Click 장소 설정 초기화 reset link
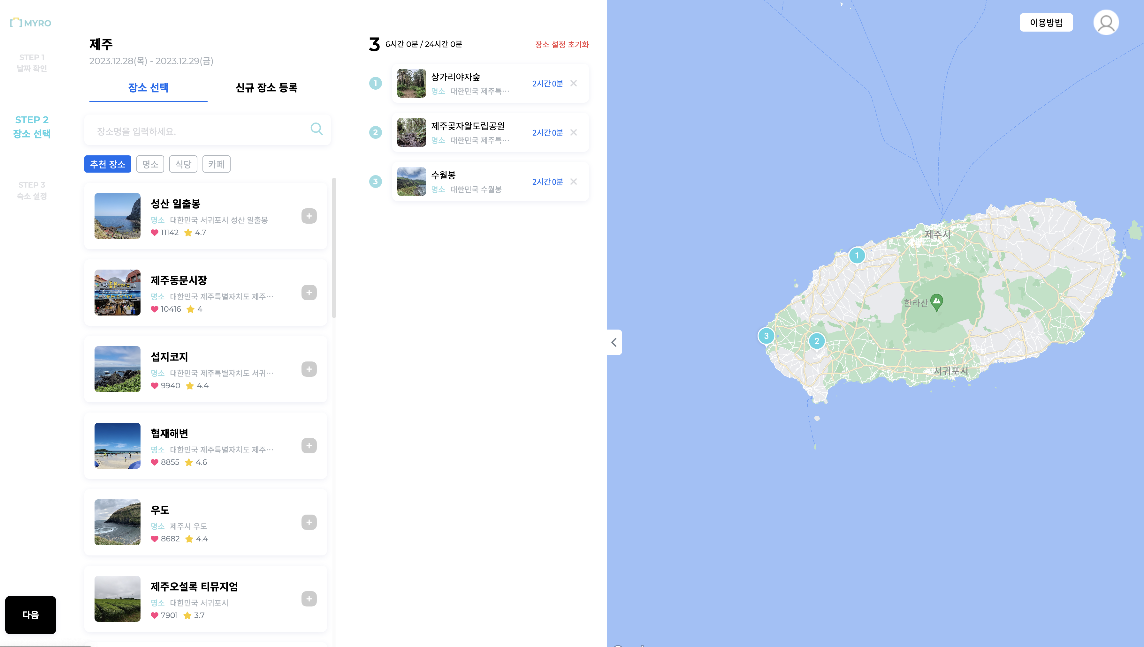The height and width of the screenshot is (647, 1144). 561,44
